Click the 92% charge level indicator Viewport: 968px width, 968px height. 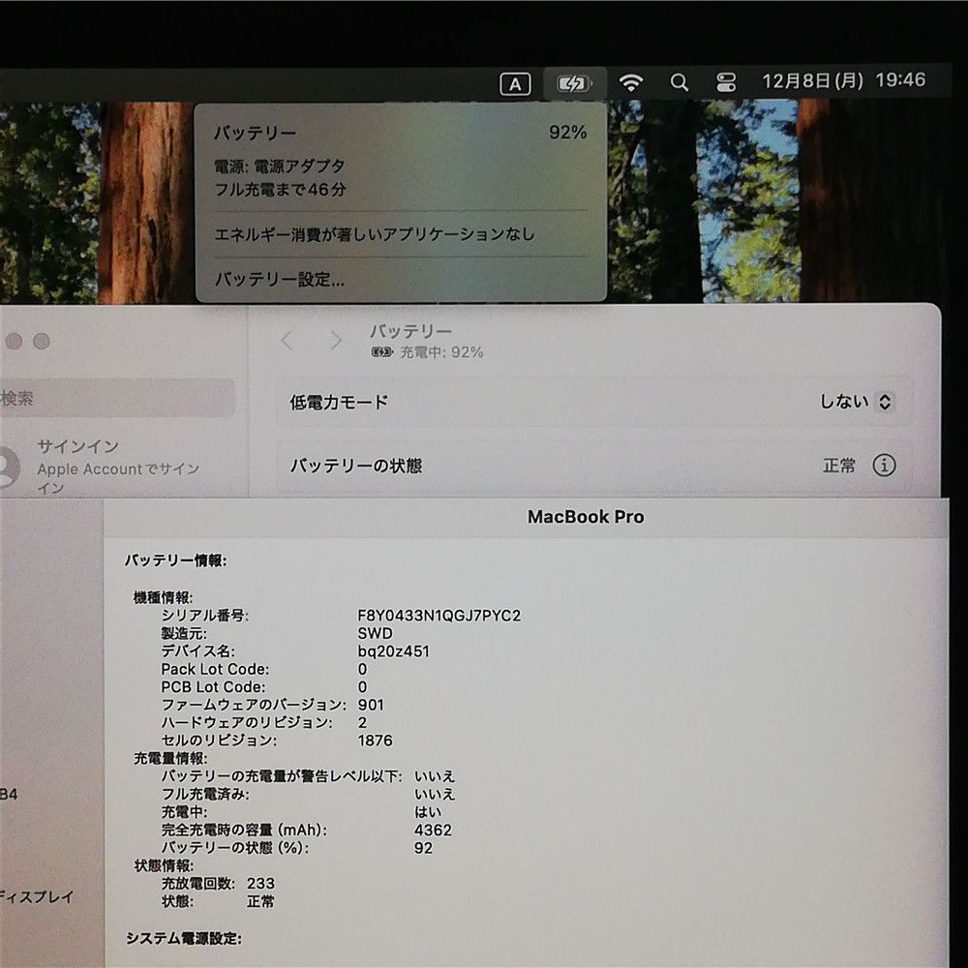pos(568,132)
